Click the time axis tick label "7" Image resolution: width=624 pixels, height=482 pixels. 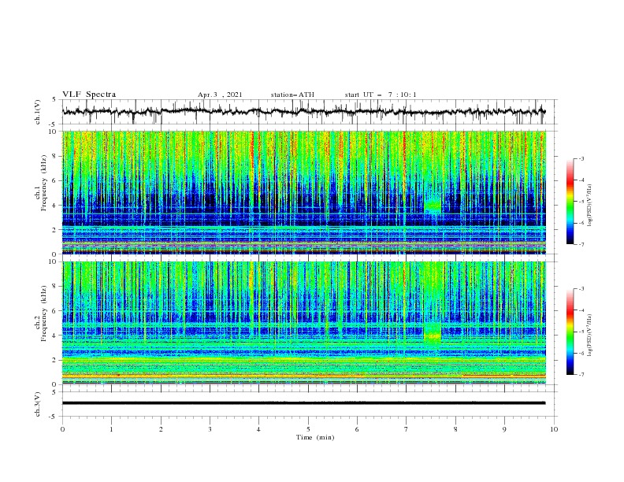click(x=407, y=429)
